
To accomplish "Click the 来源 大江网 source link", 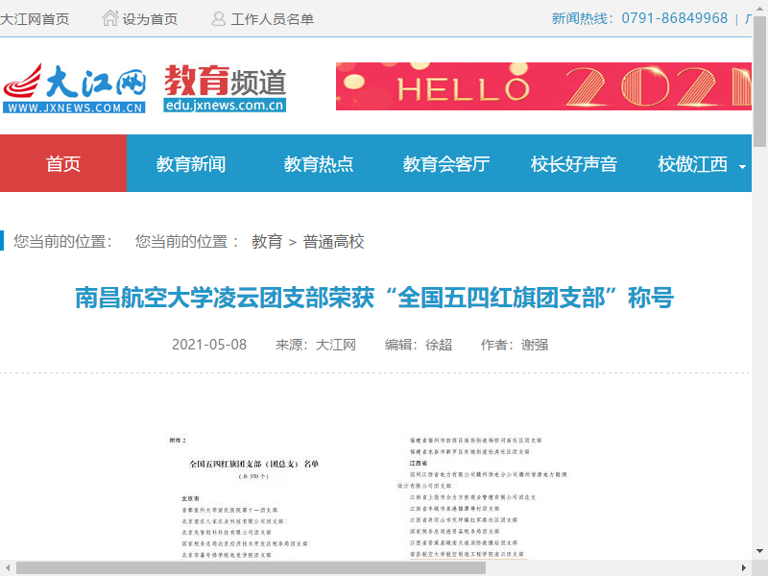I will 338,344.
